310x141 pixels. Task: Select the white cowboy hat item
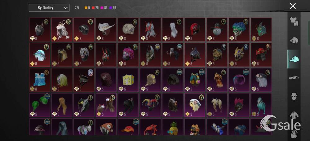pyautogui.click(x=106, y=29)
